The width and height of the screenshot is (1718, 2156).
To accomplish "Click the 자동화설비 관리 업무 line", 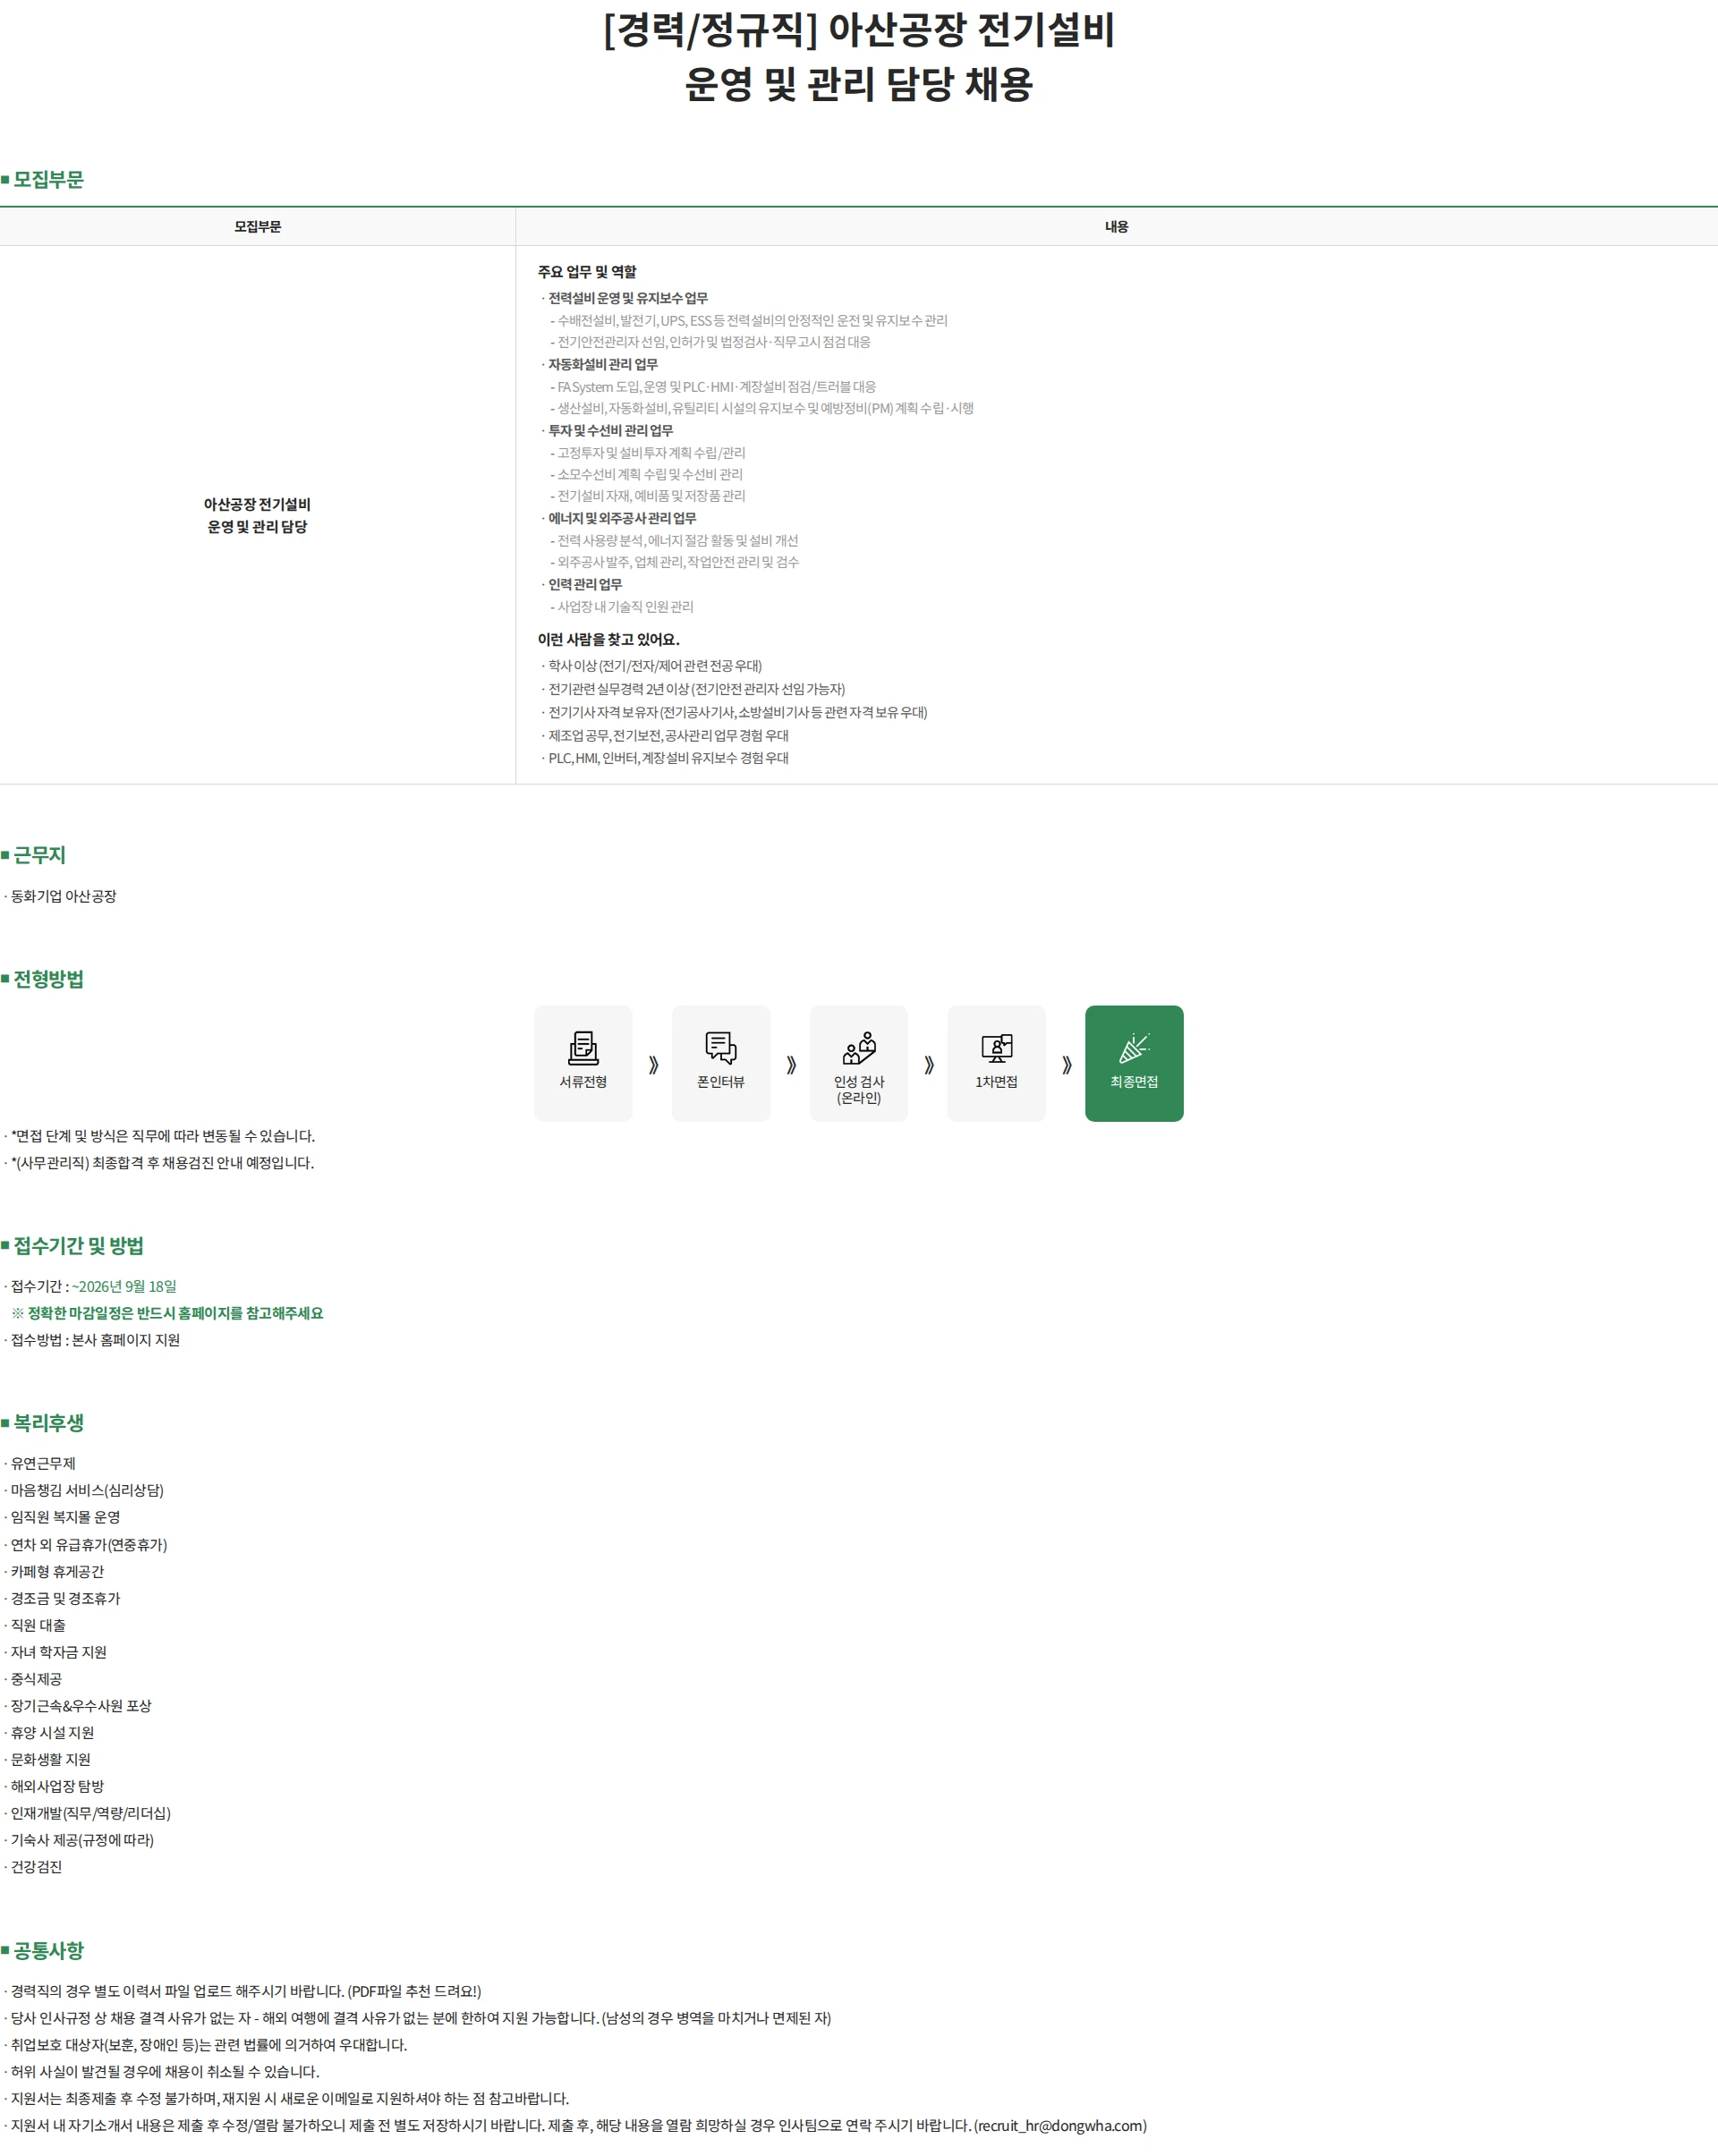I will point(602,364).
